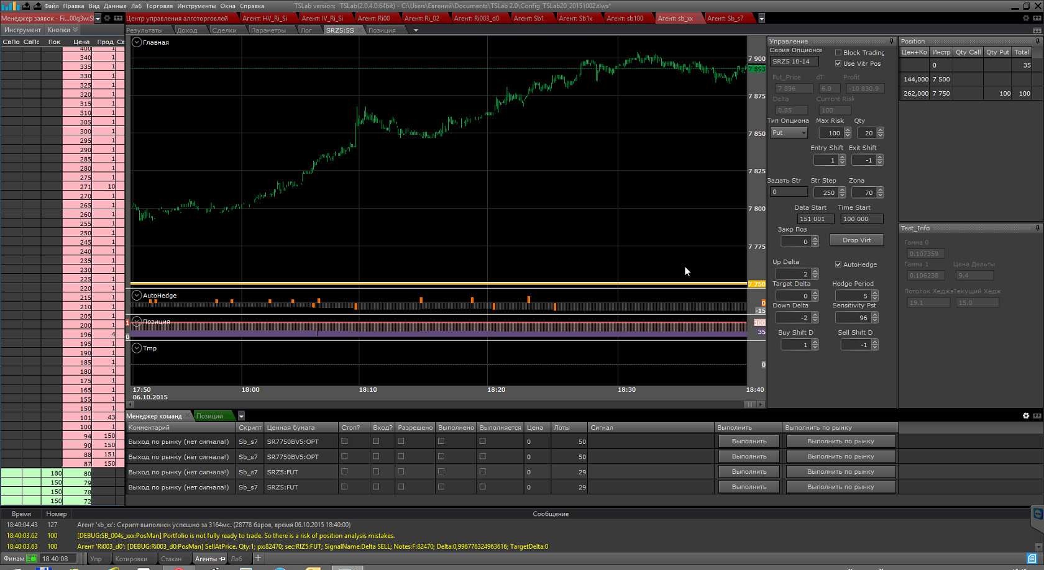This screenshot has height=570, width=1044.
Task: Collapse the Главная chart pane
Action: [137, 42]
